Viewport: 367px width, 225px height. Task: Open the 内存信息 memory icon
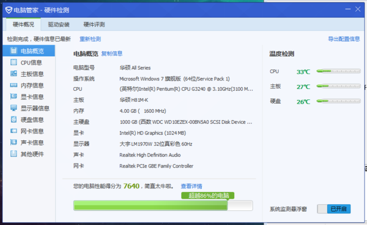click(x=14, y=85)
